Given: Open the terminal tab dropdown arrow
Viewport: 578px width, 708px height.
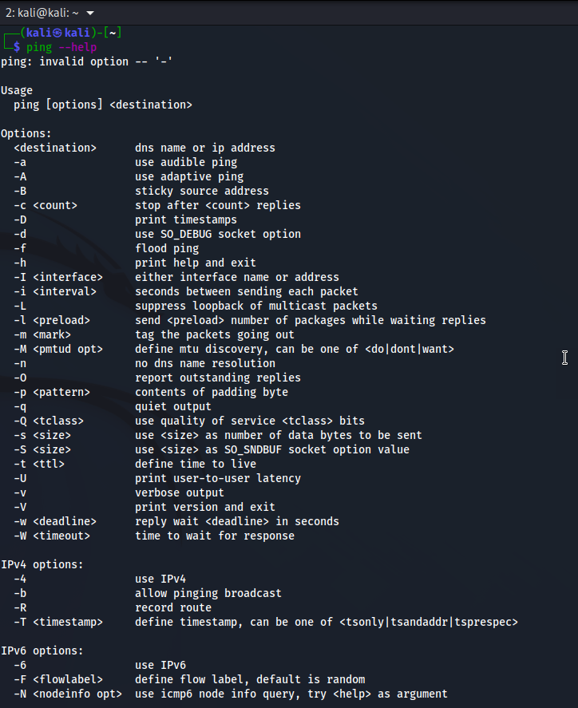Looking at the screenshot, I should click(89, 14).
